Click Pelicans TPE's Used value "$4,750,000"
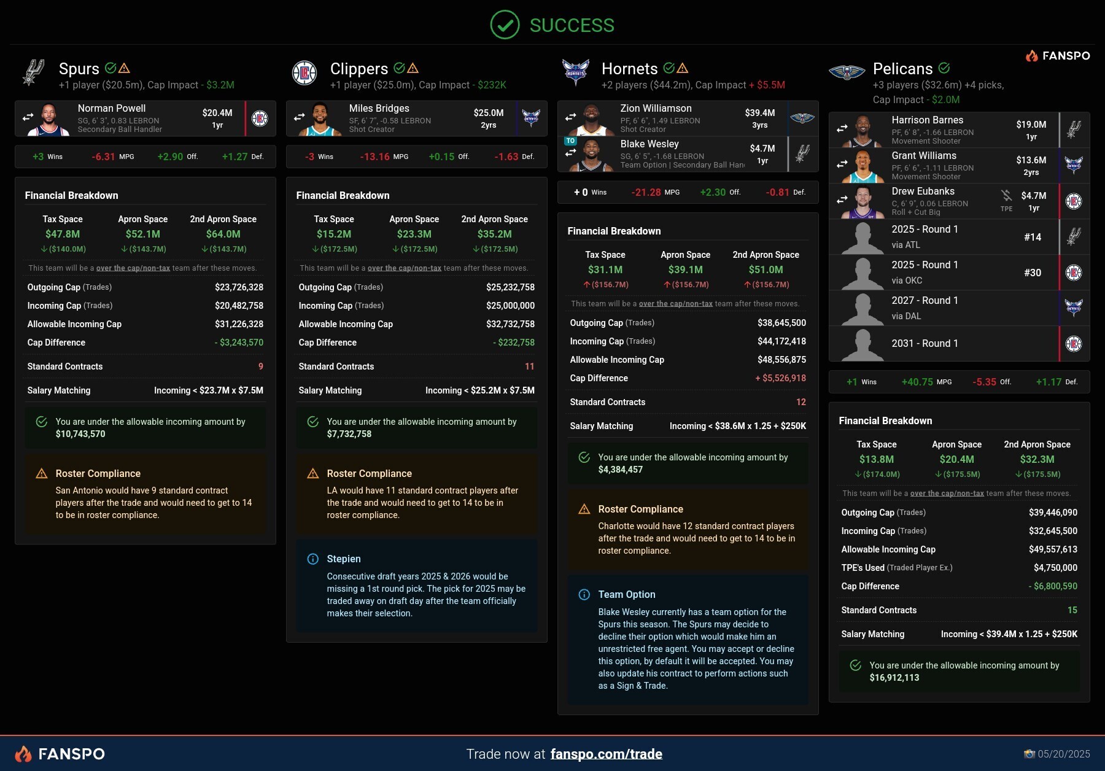1105x771 pixels. (x=1056, y=568)
